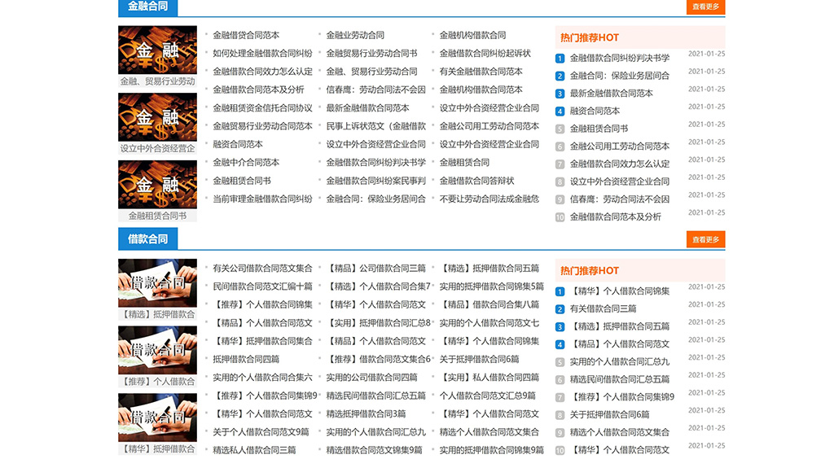The height and width of the screenshot is (459, 834).
Task: Click 查看更多 button in 金融合同 section
Action: [x=705, y=7]
